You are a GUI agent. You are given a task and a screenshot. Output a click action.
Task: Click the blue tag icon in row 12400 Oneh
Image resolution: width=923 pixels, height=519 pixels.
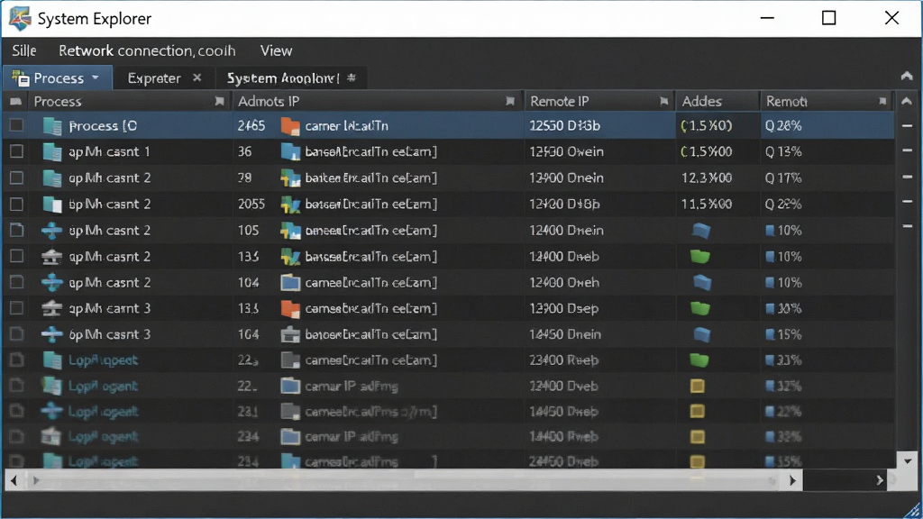point(701,282)
